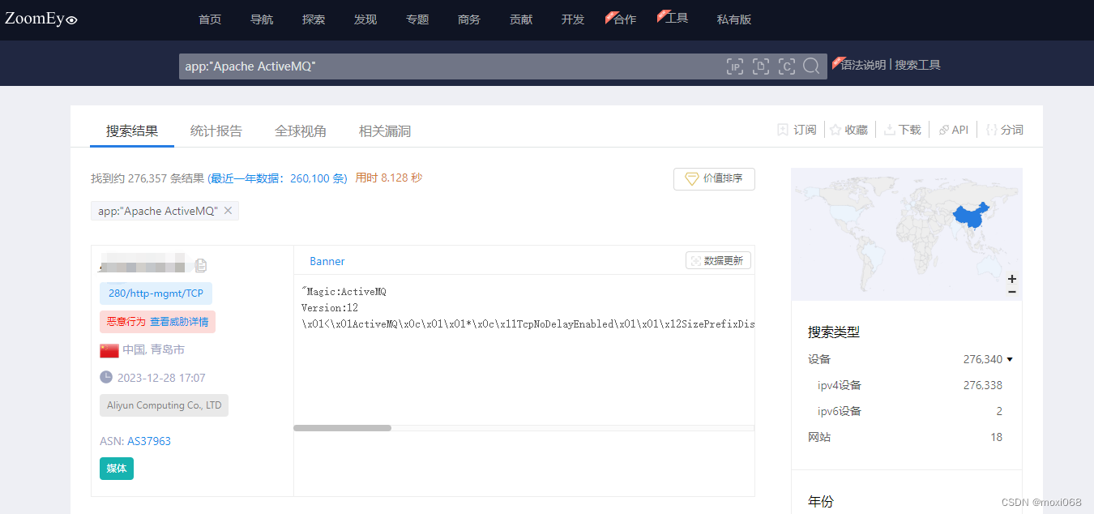Remove the app:"Apache ActiveMQ" filter tag
This screenshot has height=514, width=1094.
(x=228, y=211)
